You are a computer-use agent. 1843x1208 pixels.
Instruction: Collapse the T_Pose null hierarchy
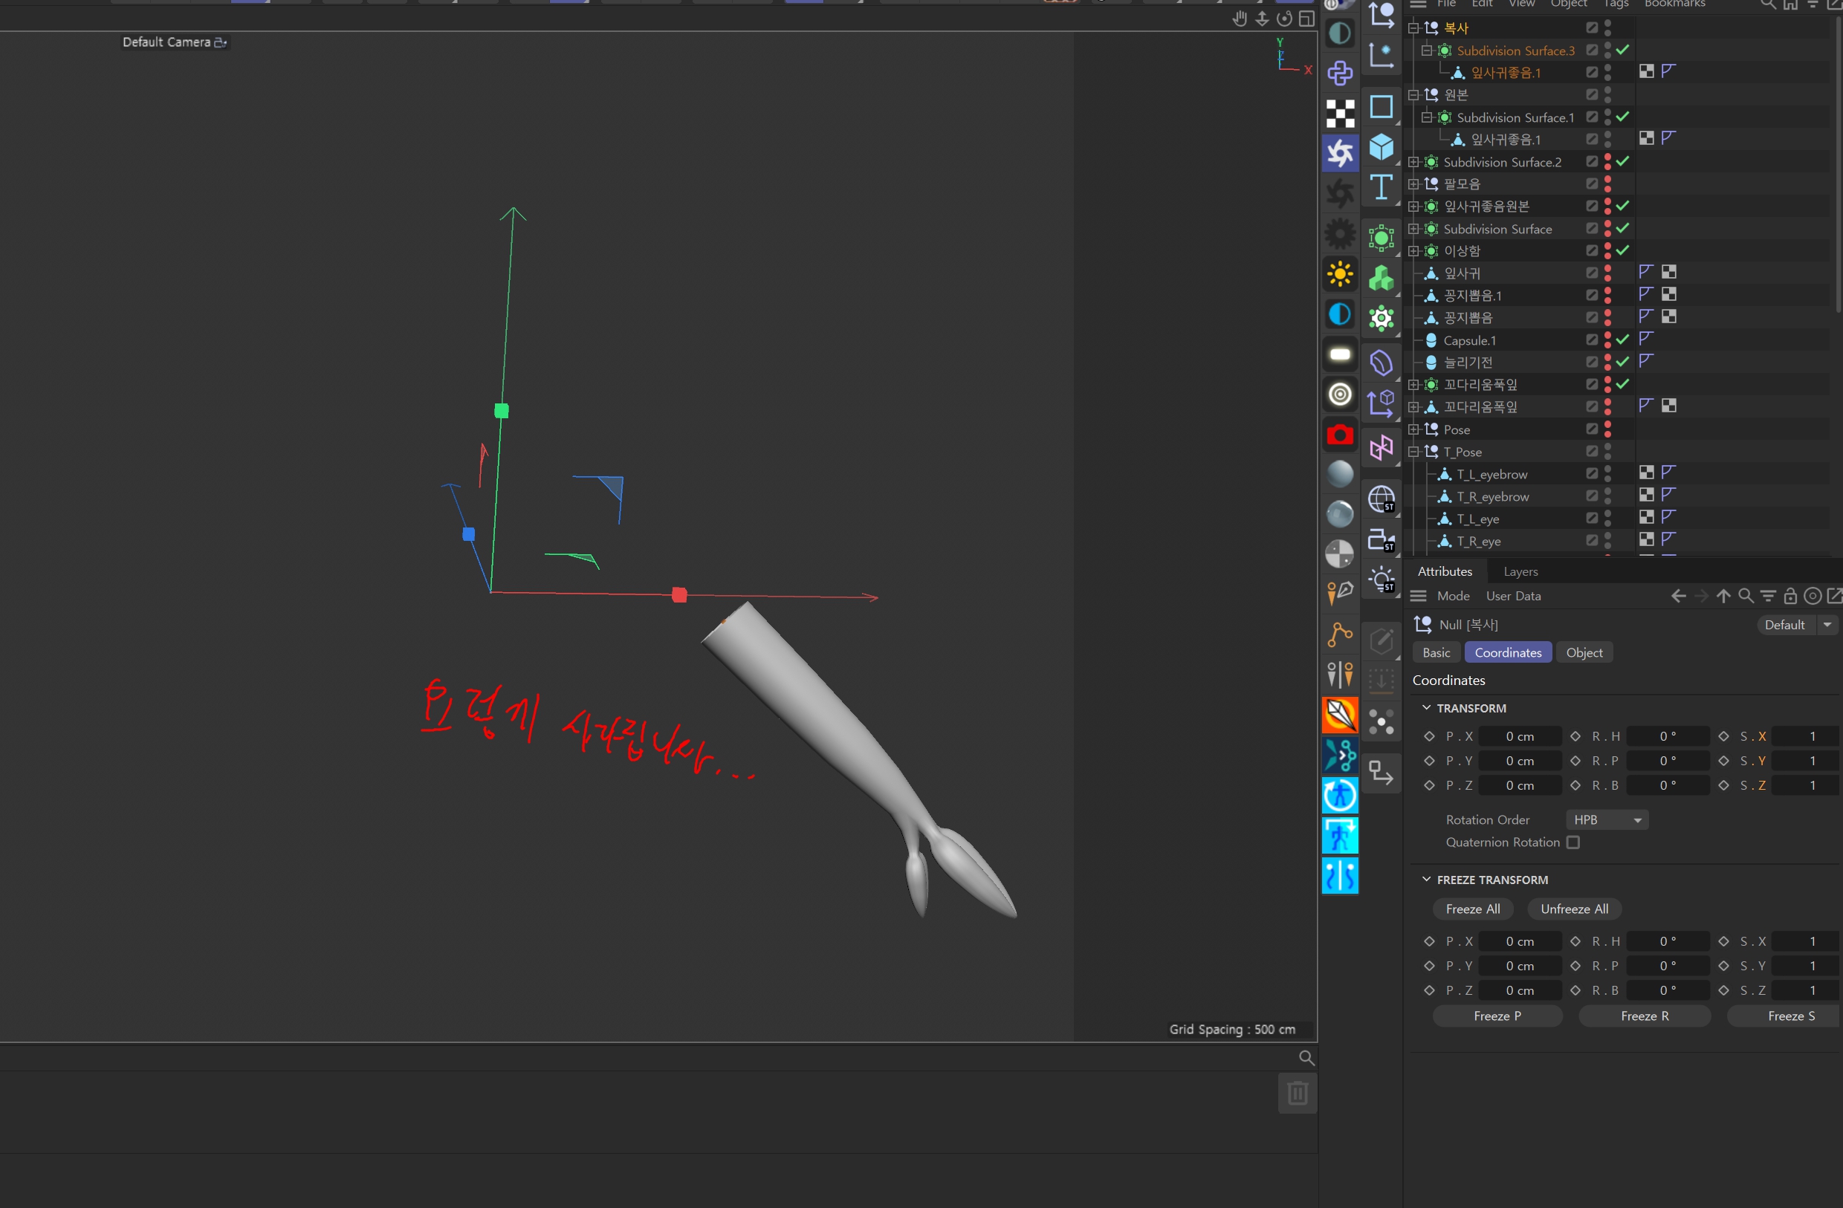tap(1413, 452)
